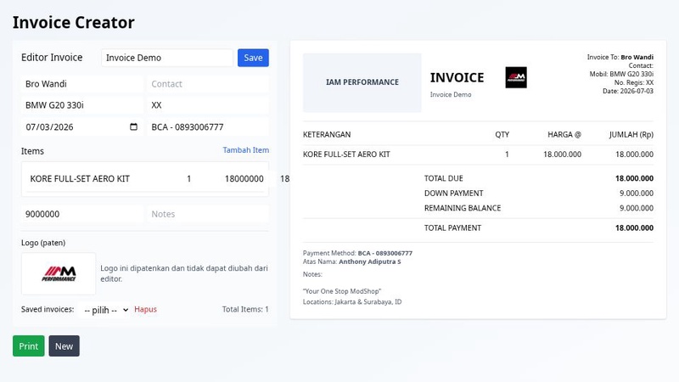Viewport: 679px width, 382px height.
Task: Click KETERANGAN column header
Action: [x=327, y=135]
